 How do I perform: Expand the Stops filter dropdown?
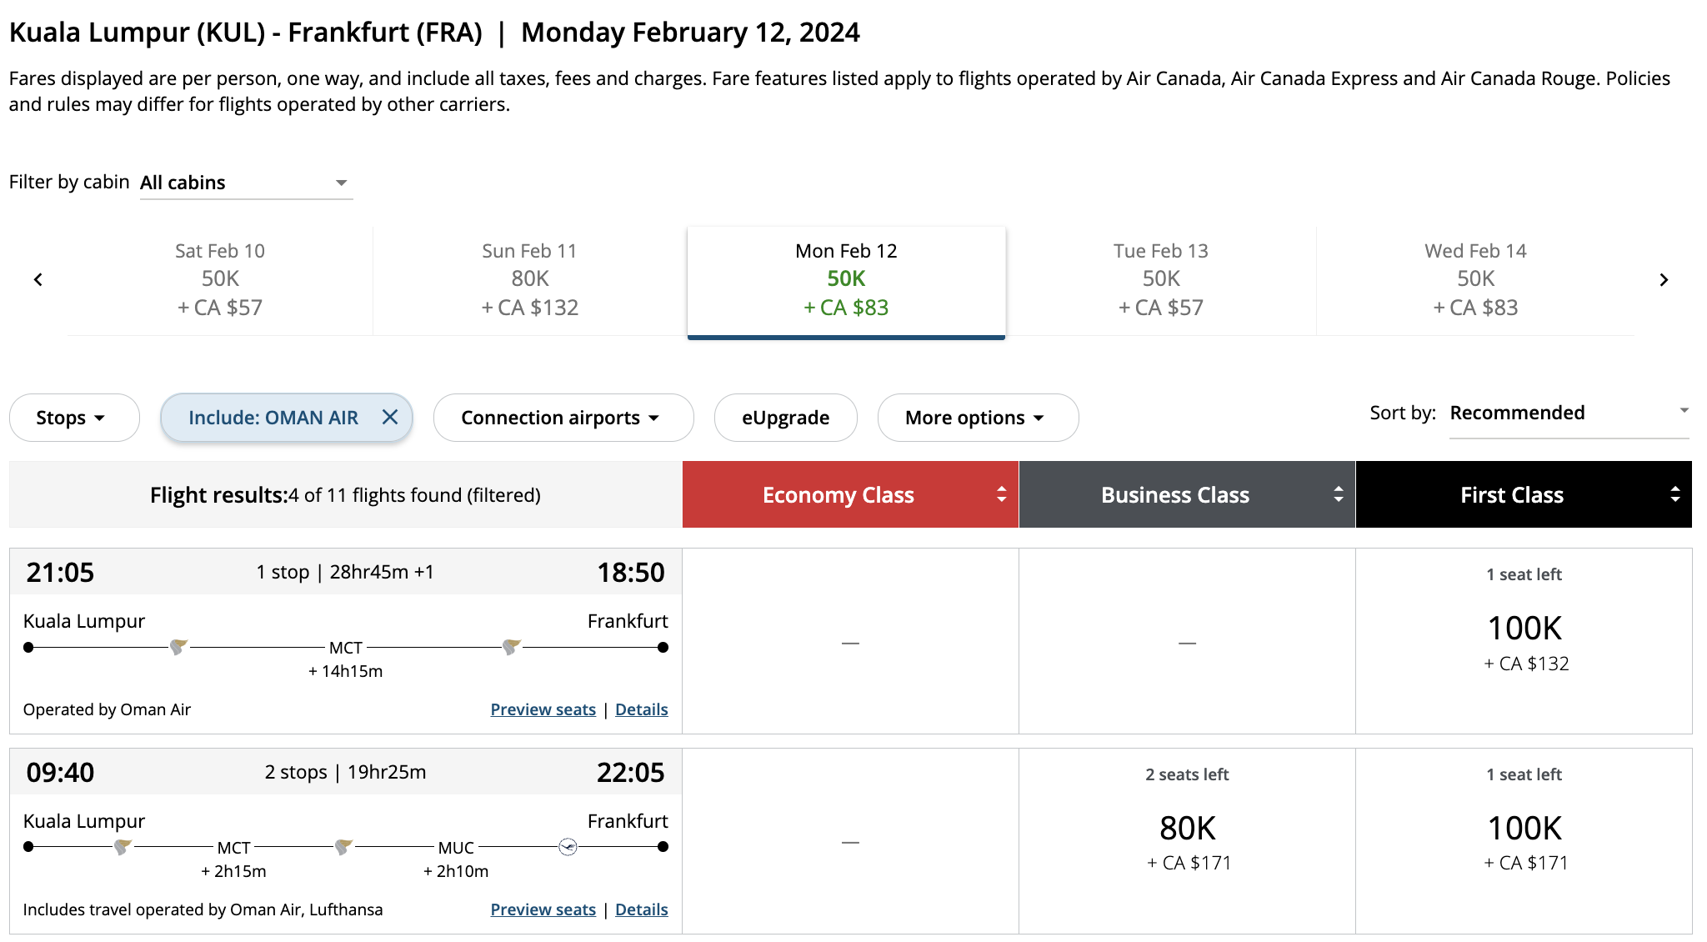[x=73, y=418]
